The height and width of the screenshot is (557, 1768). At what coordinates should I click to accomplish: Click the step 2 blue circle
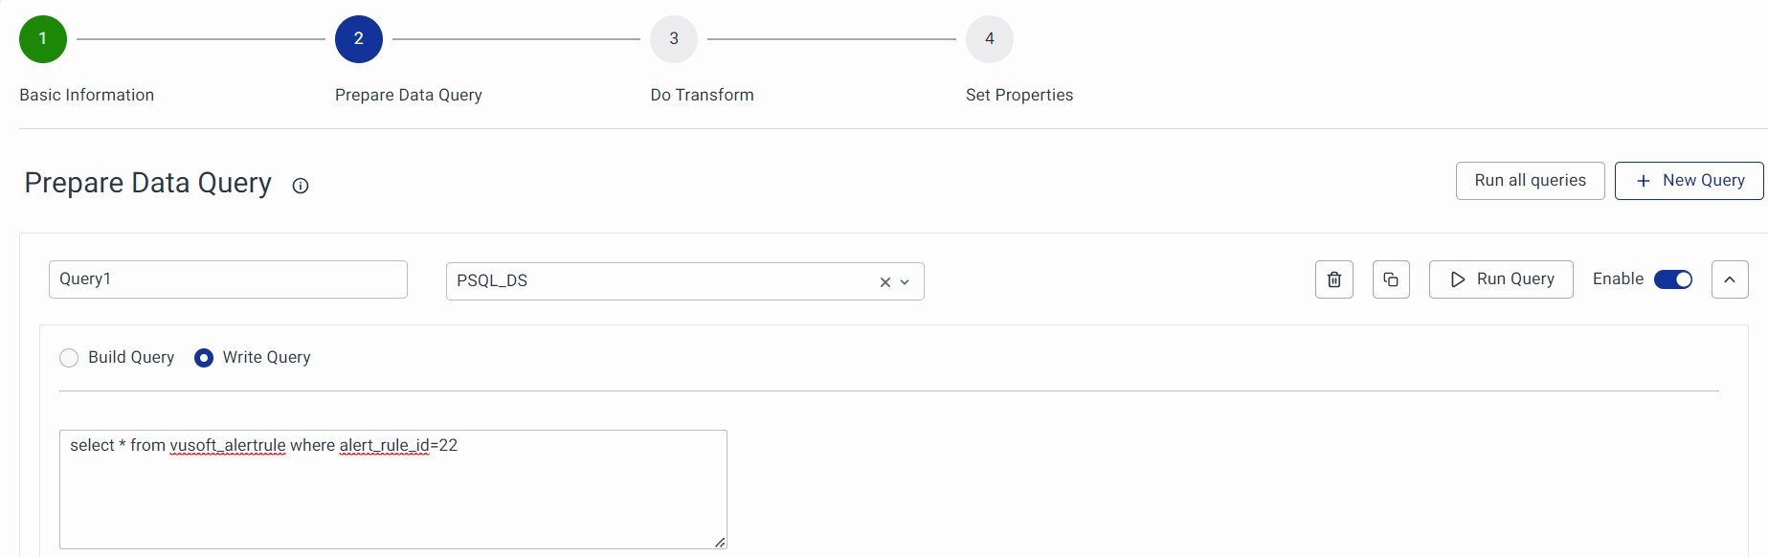pos(359,39)
